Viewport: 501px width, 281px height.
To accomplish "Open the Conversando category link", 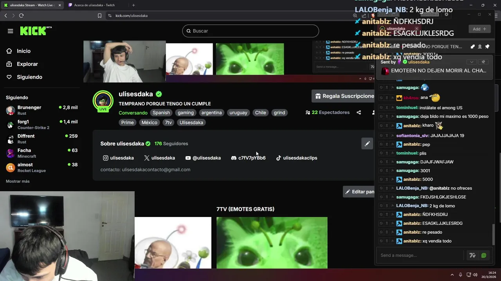I will click(133, 113).
